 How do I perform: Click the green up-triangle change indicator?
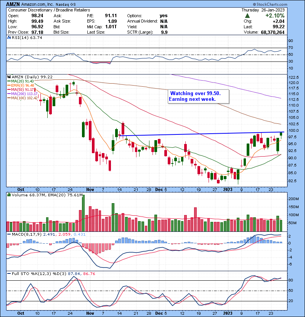(x=247, y=16)
